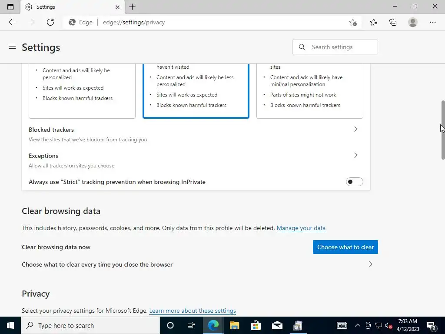The height and width of the screenshot is (334, 445).
Task: Reload the page with the refresh icon
Action: click(x=50, y=22)
